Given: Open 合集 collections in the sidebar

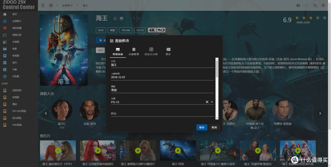Looking at the screenshot, I should 19,69.
